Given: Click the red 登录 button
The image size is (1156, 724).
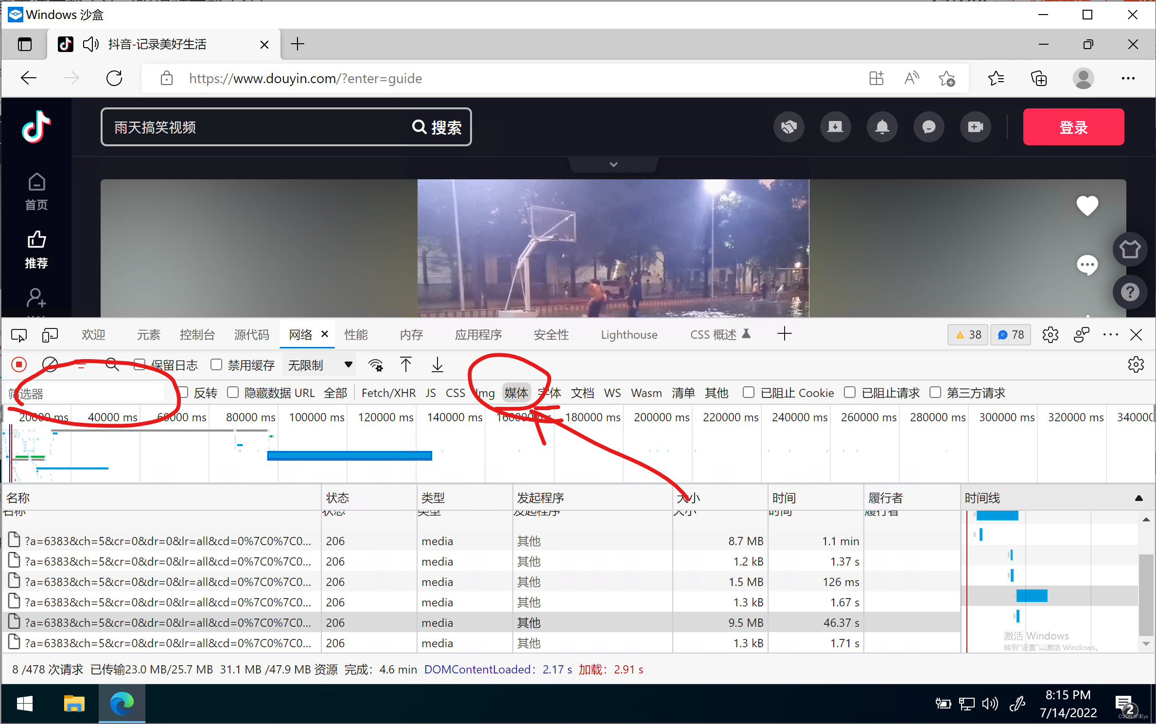Looking at the screenshot, I should click(1073, 127).
